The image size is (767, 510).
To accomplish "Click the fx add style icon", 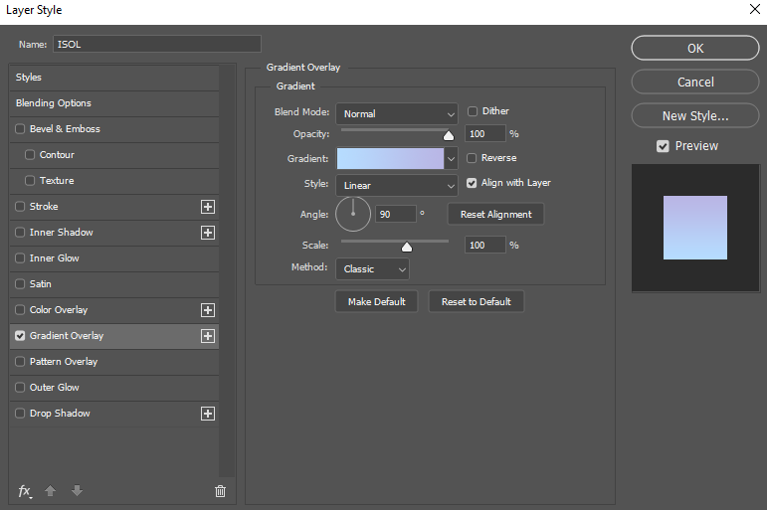I will point(25,491).
